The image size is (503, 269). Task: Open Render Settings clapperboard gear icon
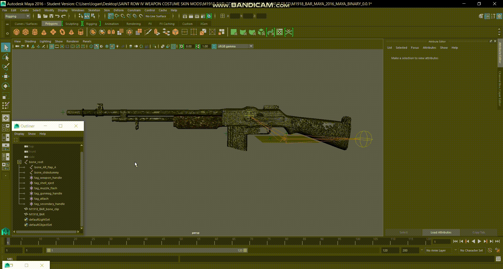203,16
